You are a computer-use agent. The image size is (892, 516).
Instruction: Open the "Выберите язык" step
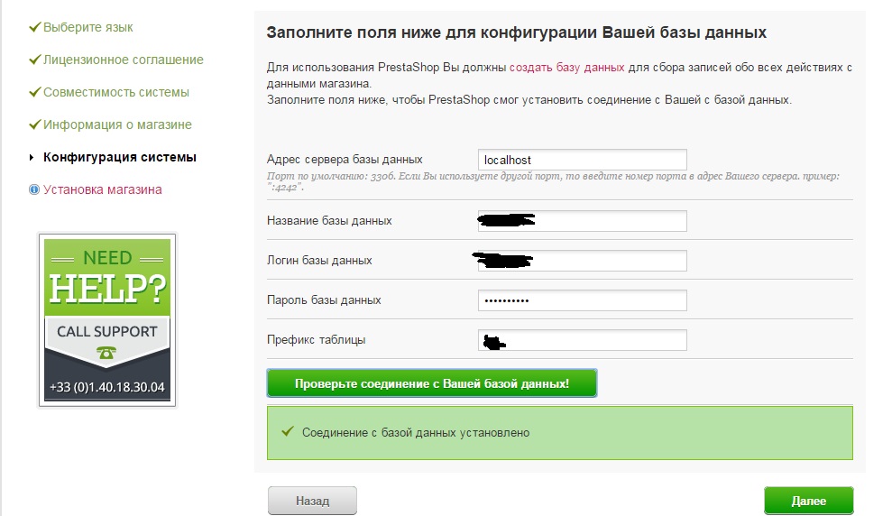point(87,27)
